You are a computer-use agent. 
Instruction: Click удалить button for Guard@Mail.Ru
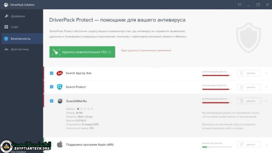[x=249, y=101]
